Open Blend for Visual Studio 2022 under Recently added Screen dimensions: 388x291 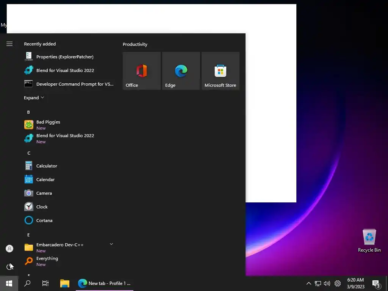pos(69,70)
